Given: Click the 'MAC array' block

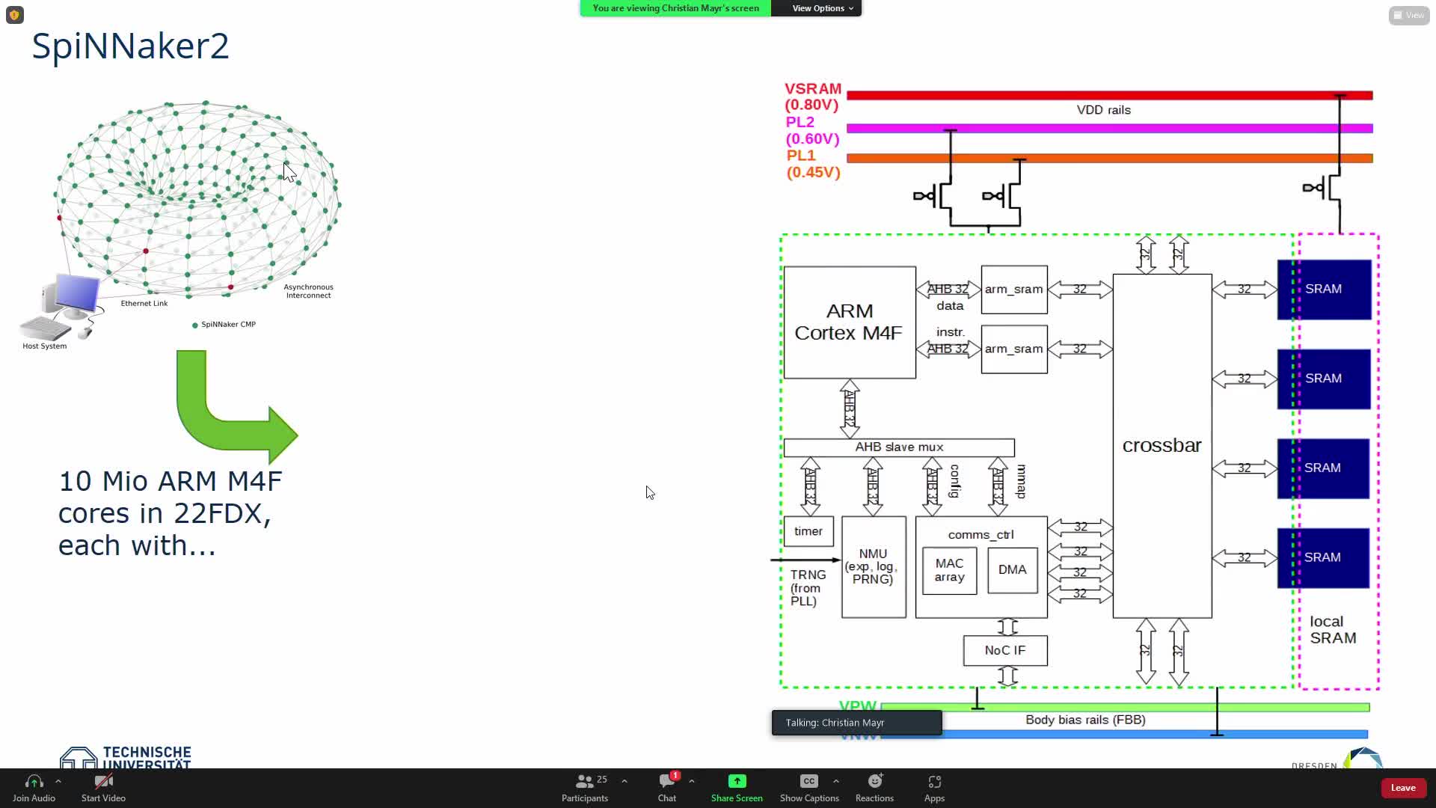Looking at the screenshot, I should (x=950, y=571).
